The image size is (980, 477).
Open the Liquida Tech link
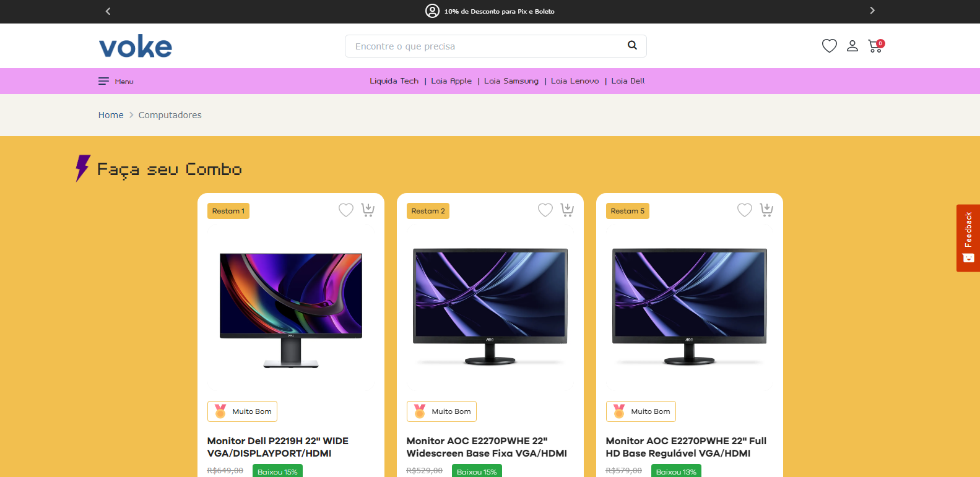tap(394, 81)
